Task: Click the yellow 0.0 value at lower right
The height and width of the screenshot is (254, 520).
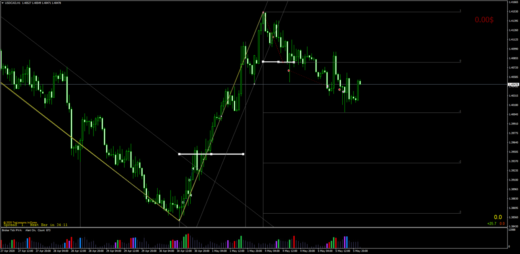Action: (498, 217)
